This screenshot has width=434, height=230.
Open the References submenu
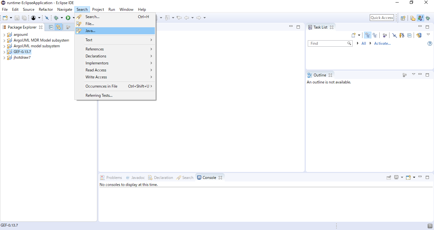[x=115, y=49]
